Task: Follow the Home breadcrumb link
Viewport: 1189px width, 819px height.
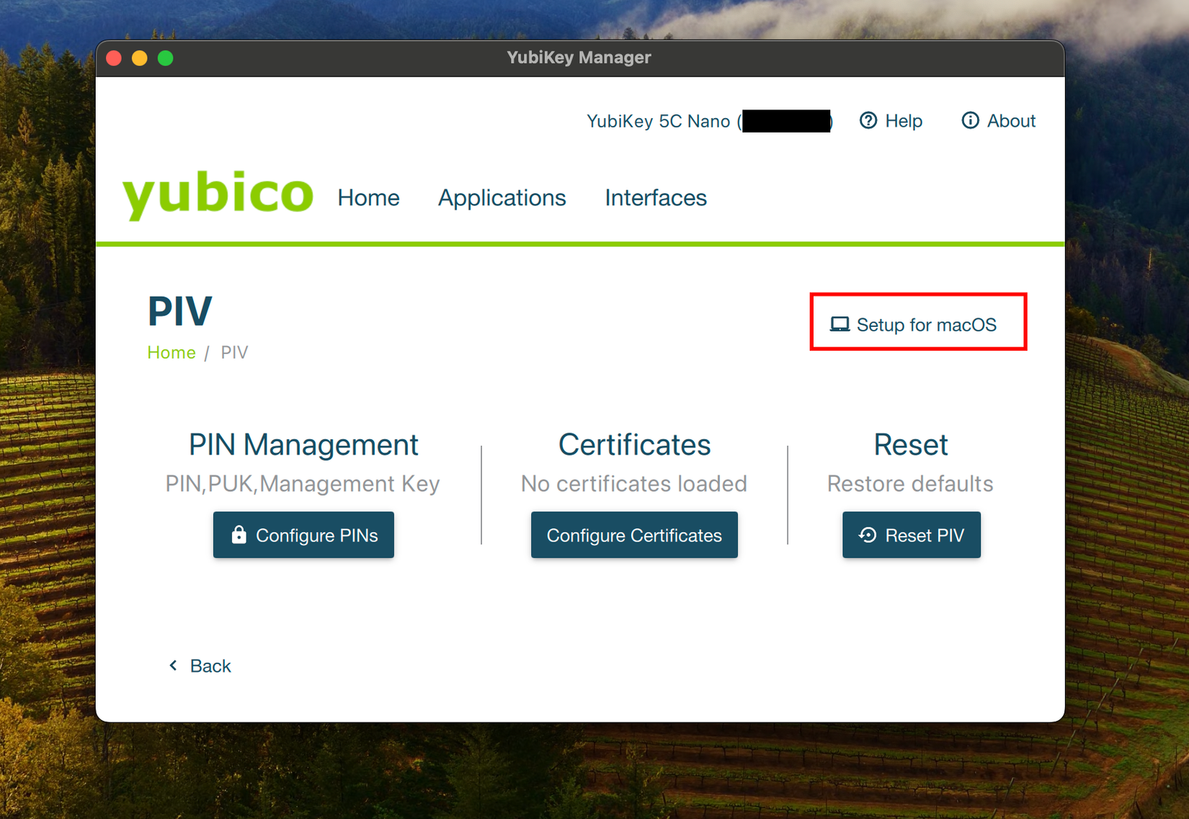Action: click(171, 352)
